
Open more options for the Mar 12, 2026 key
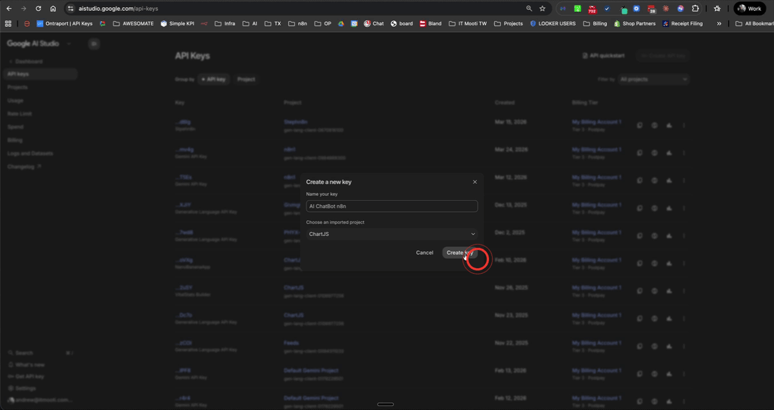pos(684,181)
